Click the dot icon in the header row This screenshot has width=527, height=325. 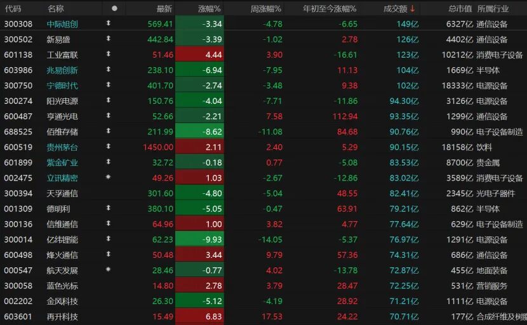click(x=114, y=9)
